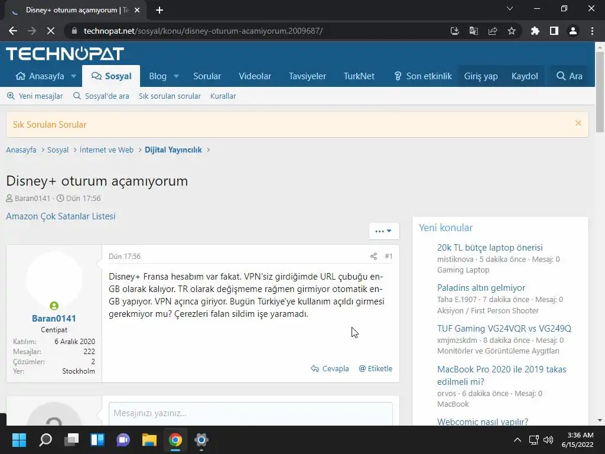Open 20k TL bütçe laptop önerisi topic
Image resolution: width=605 pixels, height=454 pixels.
pyautogui.click(x=490, y=248)
